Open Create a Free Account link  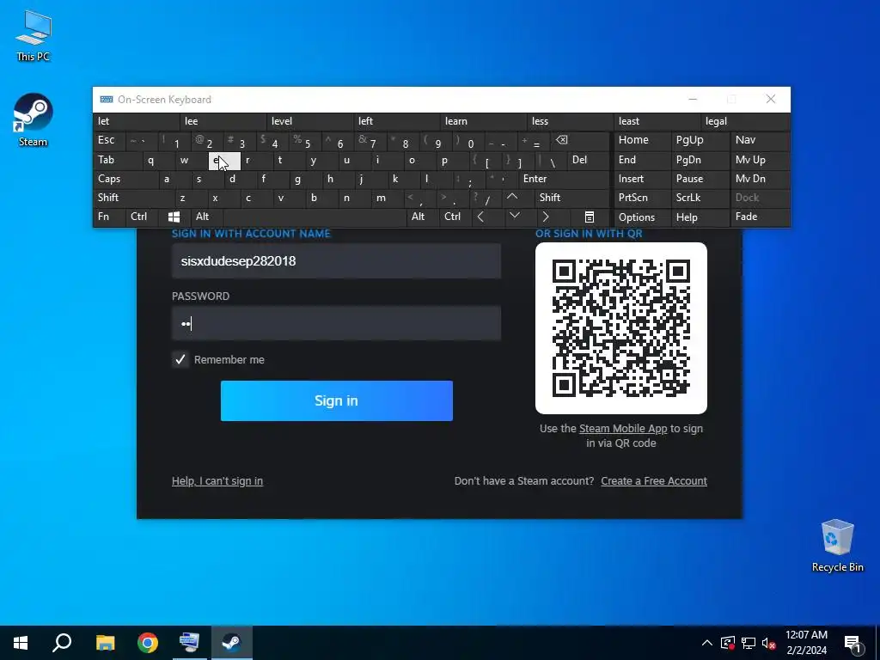[654, 481]
